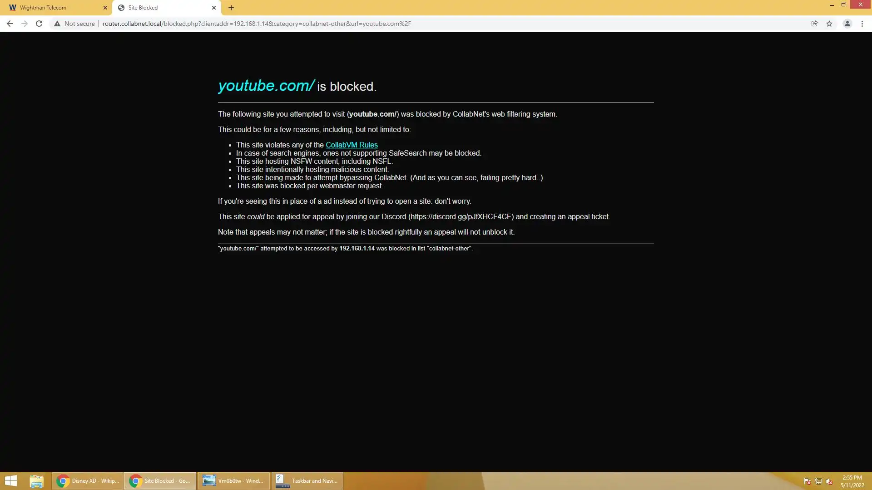This screenshot has width=872, height=490.
Task: Open the CollabVM Rules link
Action: (x=352, y=145)
